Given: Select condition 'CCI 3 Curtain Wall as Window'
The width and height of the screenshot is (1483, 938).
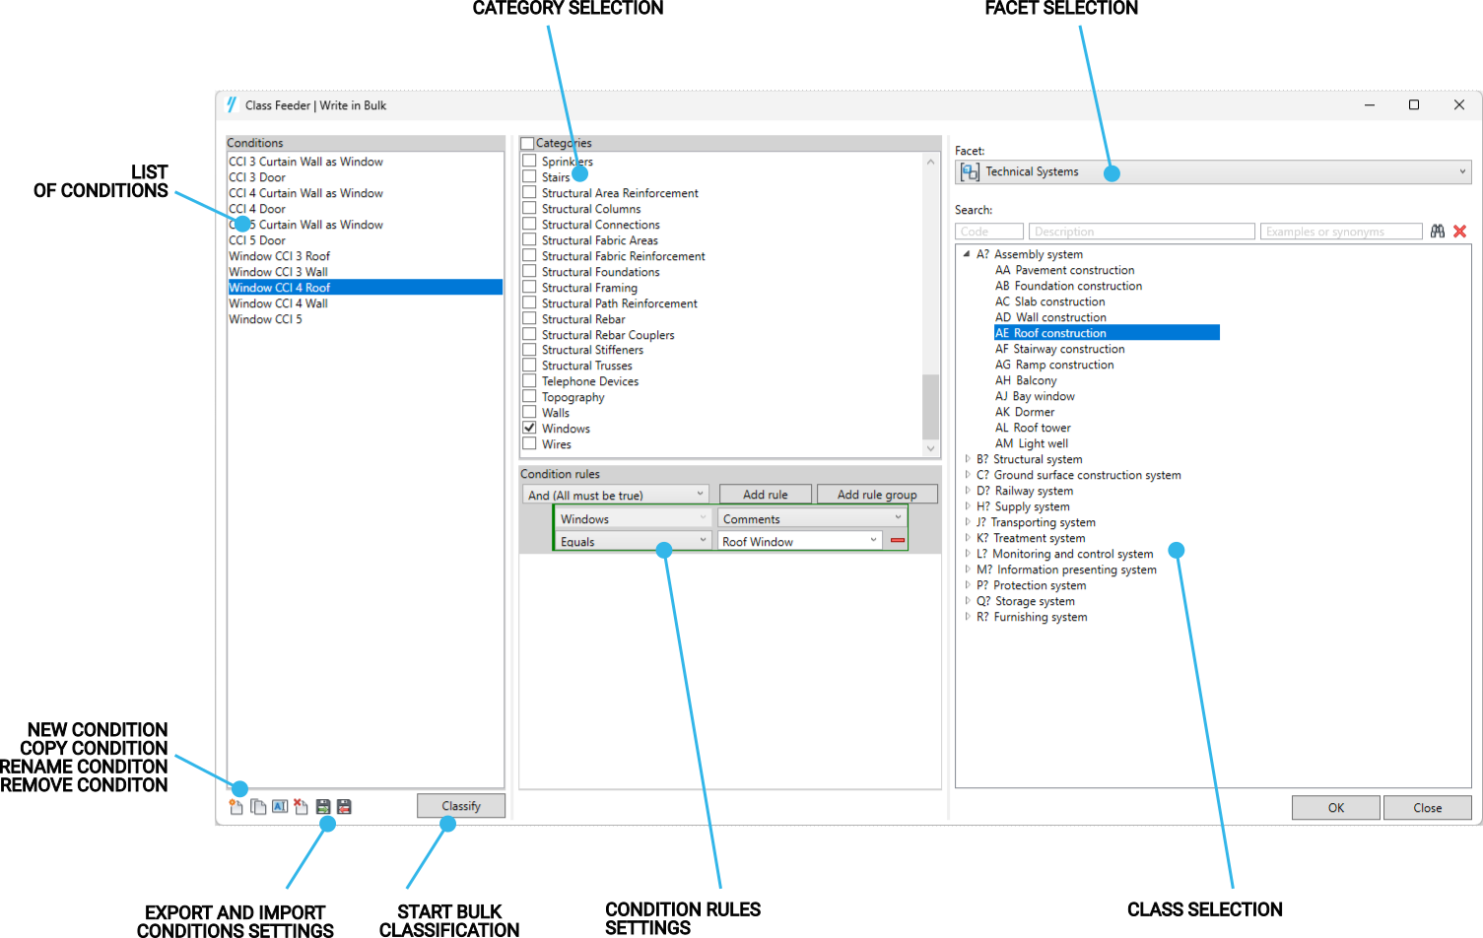Looking at the screenshot, I should pos(306,162).
